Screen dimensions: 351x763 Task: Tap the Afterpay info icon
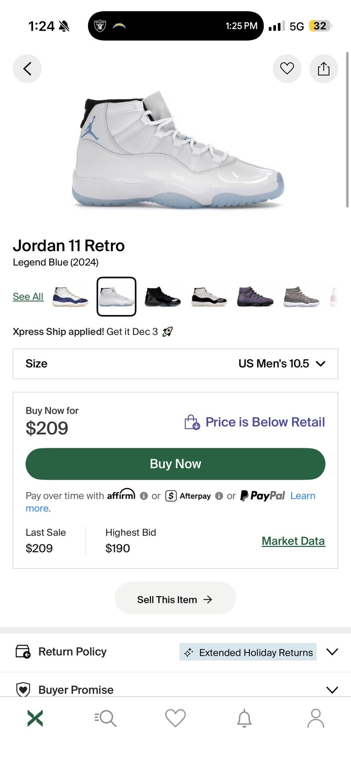tap(219, 496)
